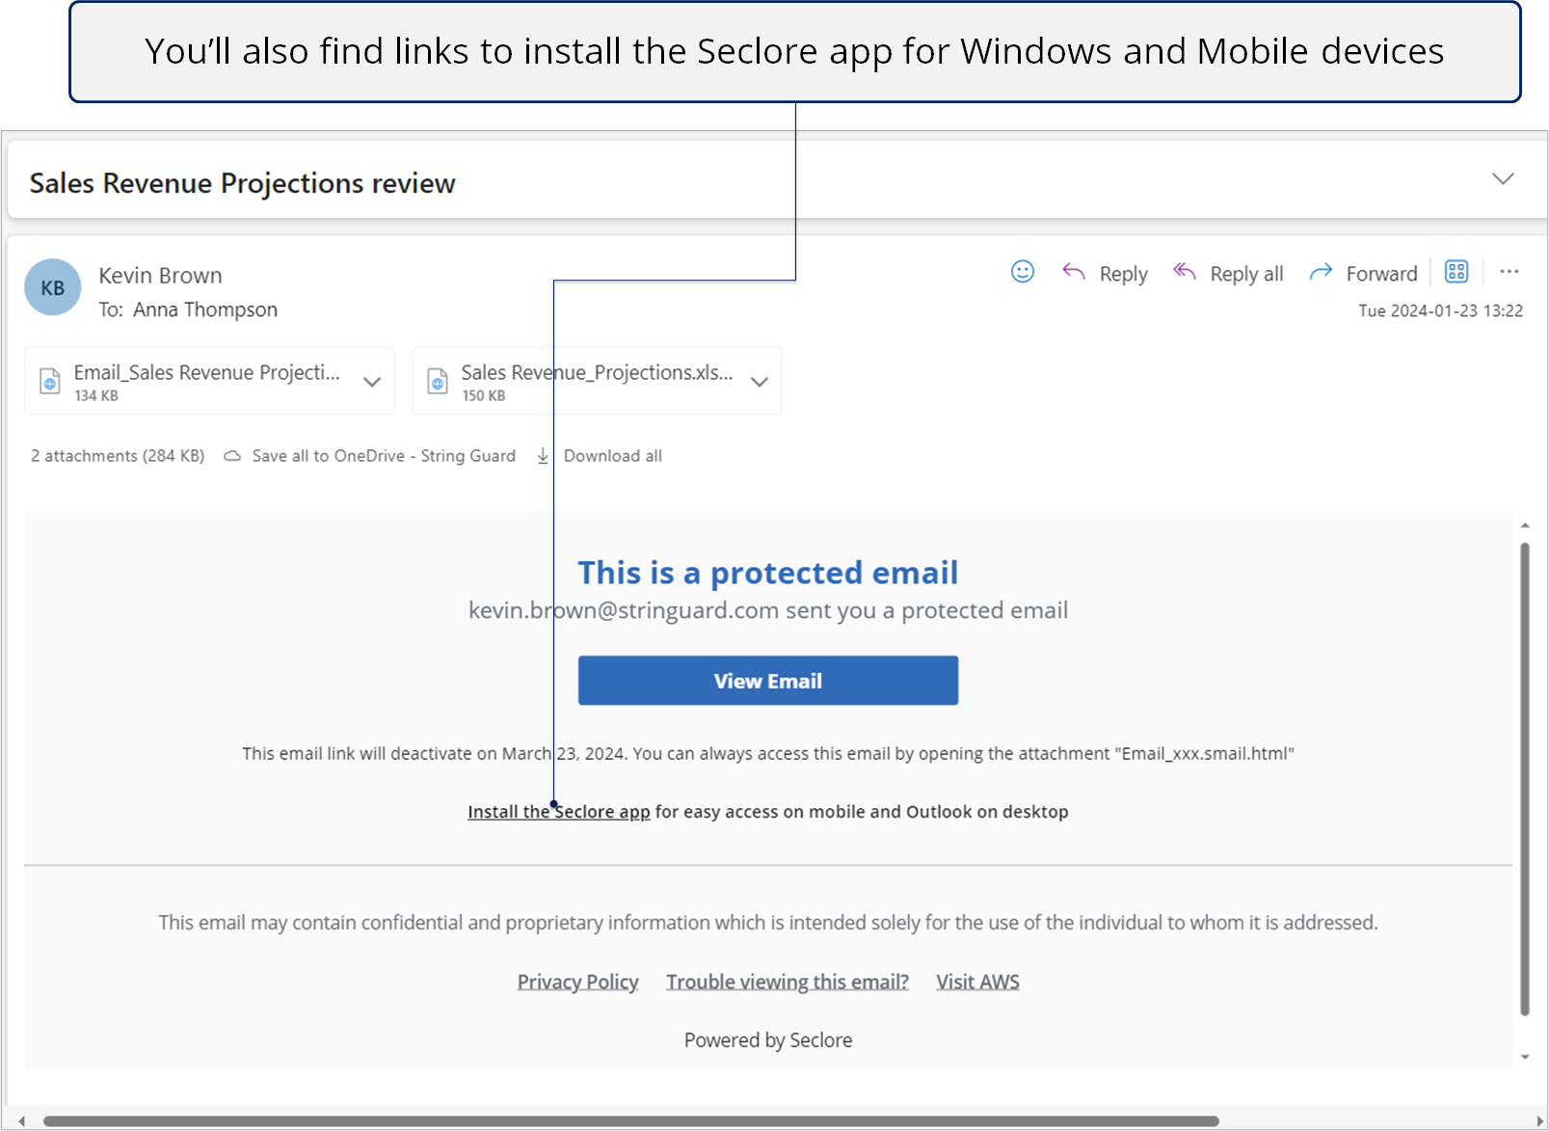
Task: Click the timestamp Tue 2024-01-23 13:22
Action: click(1441, 310)
